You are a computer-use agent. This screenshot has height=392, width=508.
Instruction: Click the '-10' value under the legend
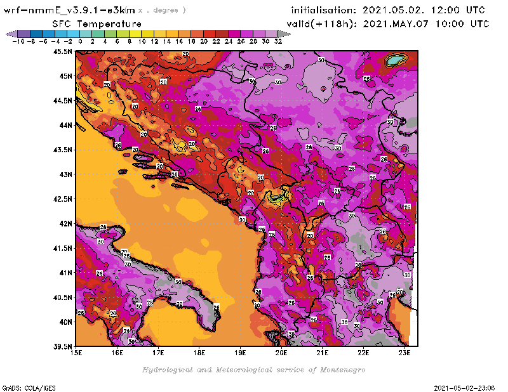click(x=18, y=41)
